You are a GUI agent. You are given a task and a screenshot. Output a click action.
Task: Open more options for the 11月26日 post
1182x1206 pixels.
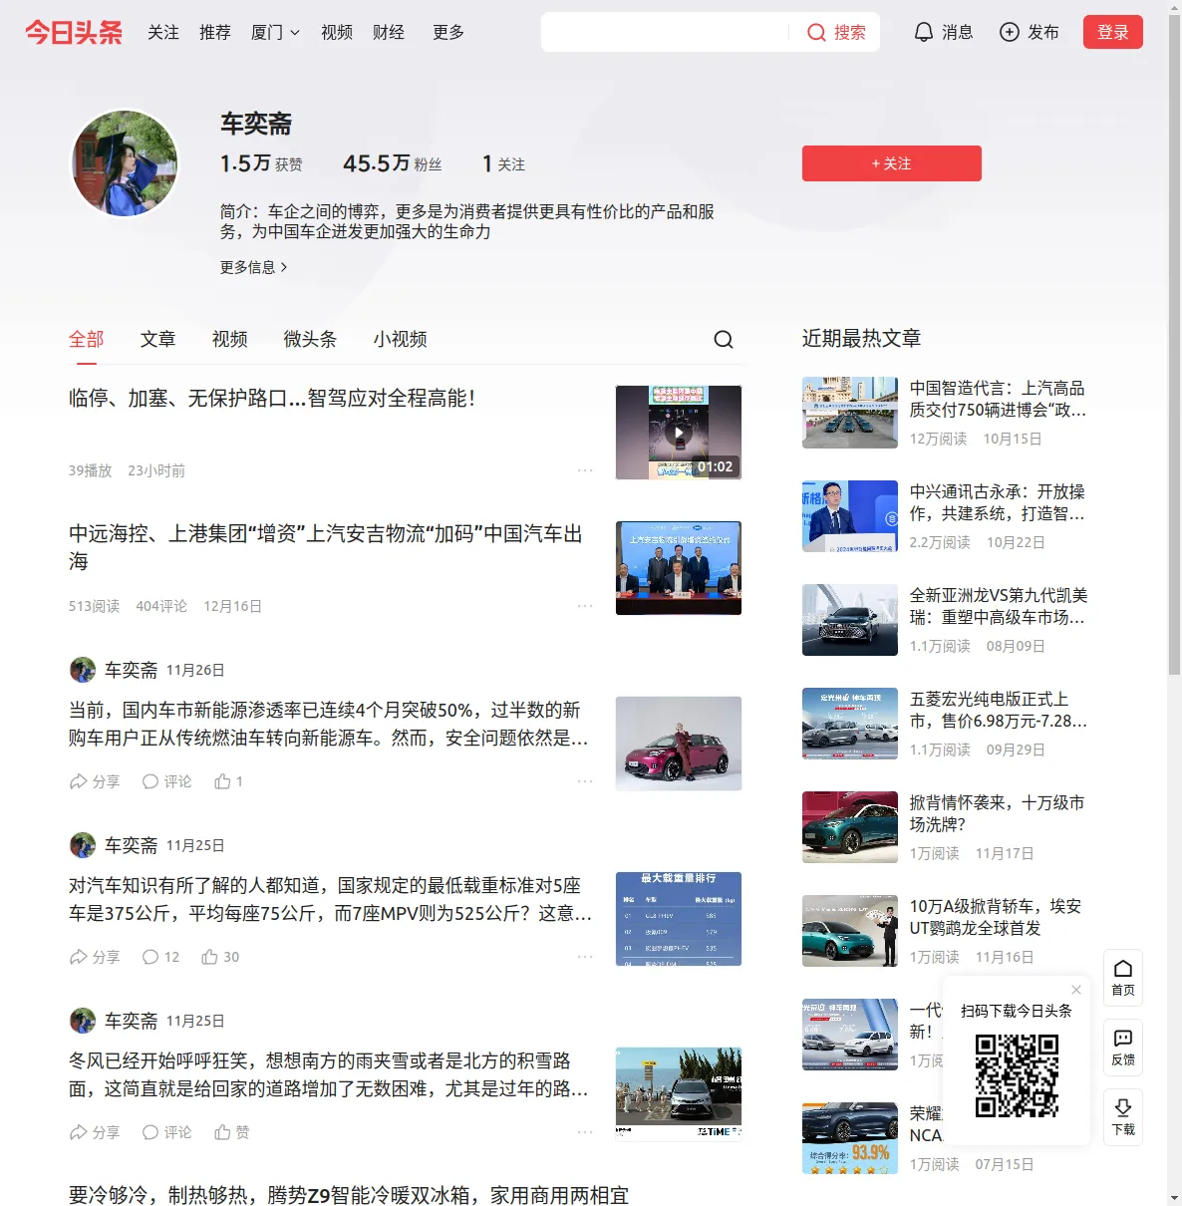pyautogui.click(x=585, y=781)
